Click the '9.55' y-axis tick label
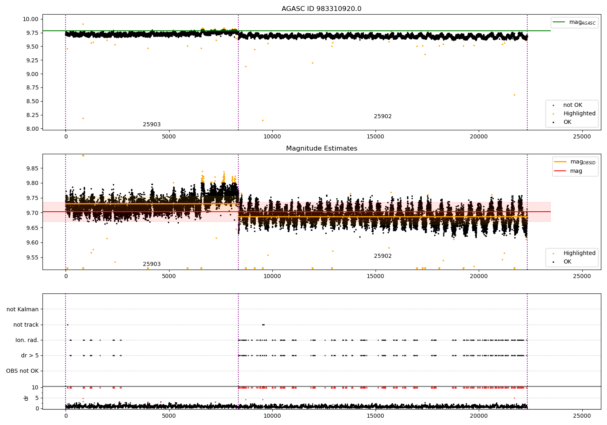Viewport: 607px width, 425px height. point(32,258)
